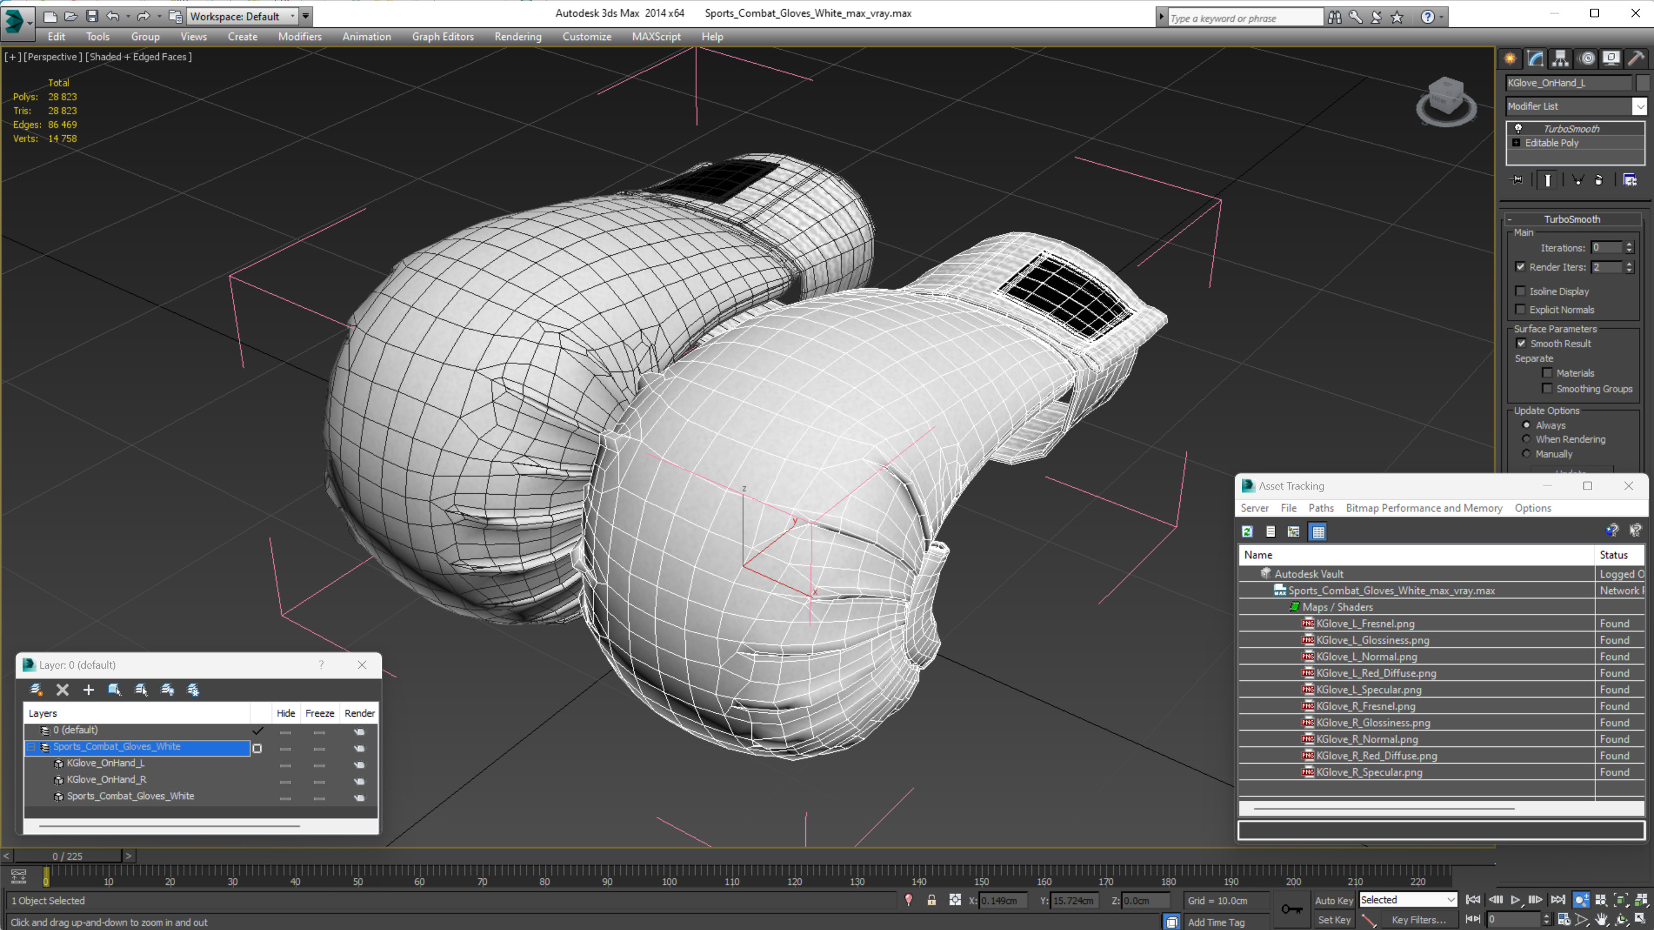
Task: Open the Modifier List dropdown
Action: point(1576,106)
